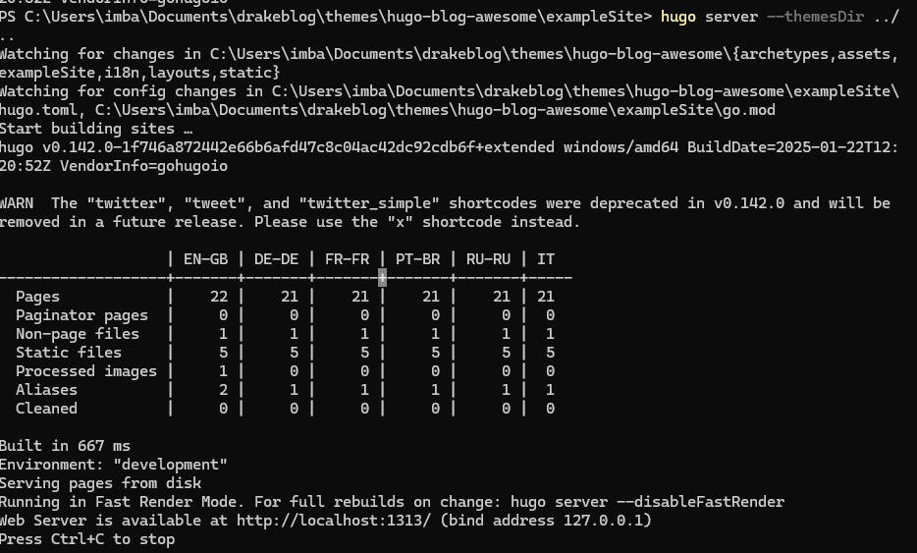The width and height of the screenshot is (917, 553).
Task: Select the FR-FR column header
Action: click(347, 259)
